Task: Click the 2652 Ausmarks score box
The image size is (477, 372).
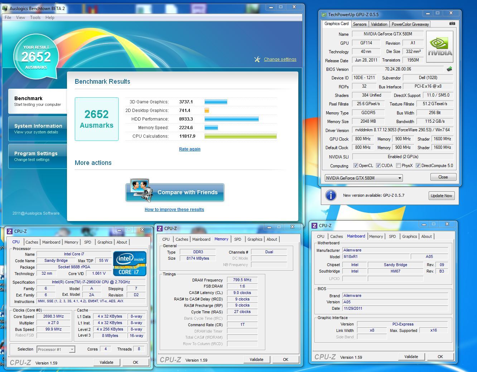Action: pyautogui.click(x=97, y=119)
